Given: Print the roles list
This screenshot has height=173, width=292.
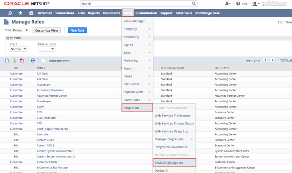Looking at the screenshot, I should tap(33, 61).
